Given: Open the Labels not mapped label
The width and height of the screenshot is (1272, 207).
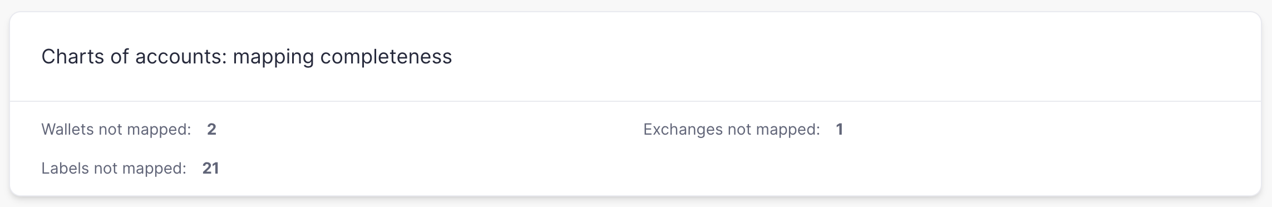Looking at the screenshot, I should (114, 169).
